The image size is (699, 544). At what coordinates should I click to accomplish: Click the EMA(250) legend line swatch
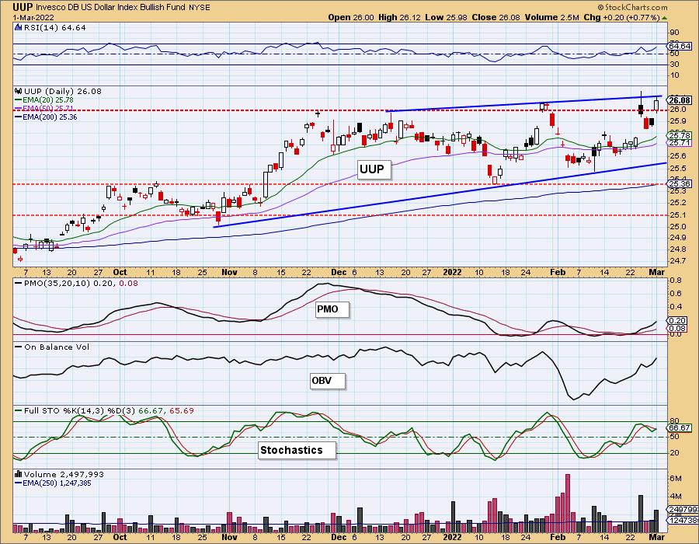[x=19, y=483]
